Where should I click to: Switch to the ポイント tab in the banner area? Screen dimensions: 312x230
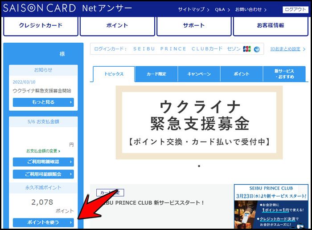coord(242,74)
